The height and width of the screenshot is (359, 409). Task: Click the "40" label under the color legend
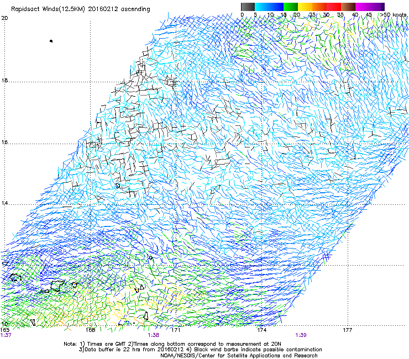(x=355, y=14)
